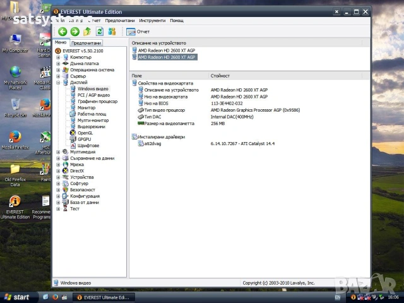404x303 pixels.
Task: Open the Помощ menu
Action: (x=177, y=20)
